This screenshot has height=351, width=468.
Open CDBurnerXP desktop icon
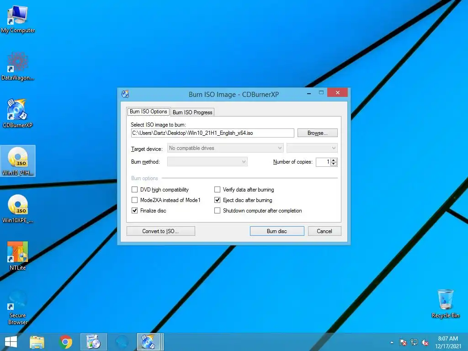pyautogui.click(x=17, y=113)
